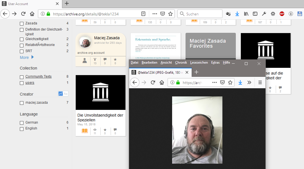The image size is (304, 169).
Task: Check the German language checkbox
Action: tap(22, 123)
